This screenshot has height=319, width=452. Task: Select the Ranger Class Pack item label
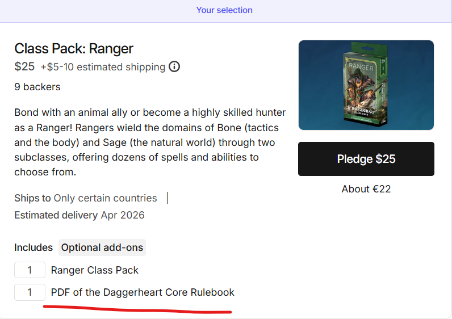point(95,270)
